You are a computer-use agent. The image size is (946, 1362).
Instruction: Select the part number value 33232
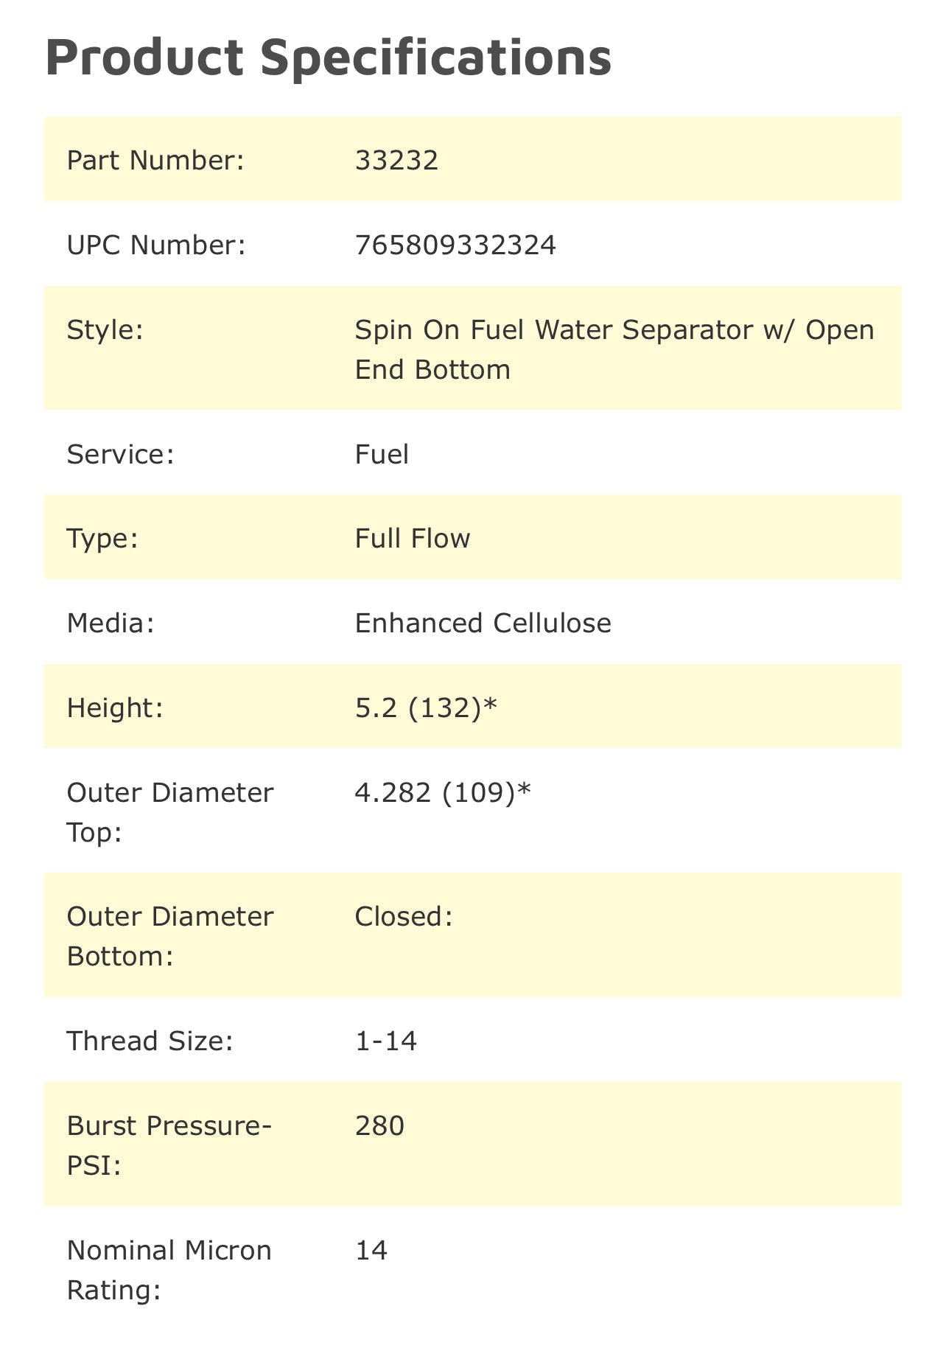(396, 160)
